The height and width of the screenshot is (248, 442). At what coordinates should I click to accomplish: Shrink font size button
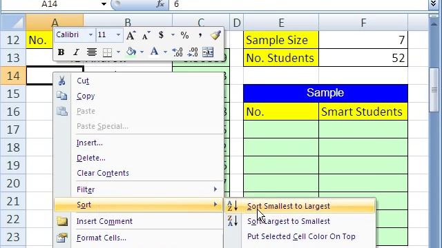tap(146, 35)
